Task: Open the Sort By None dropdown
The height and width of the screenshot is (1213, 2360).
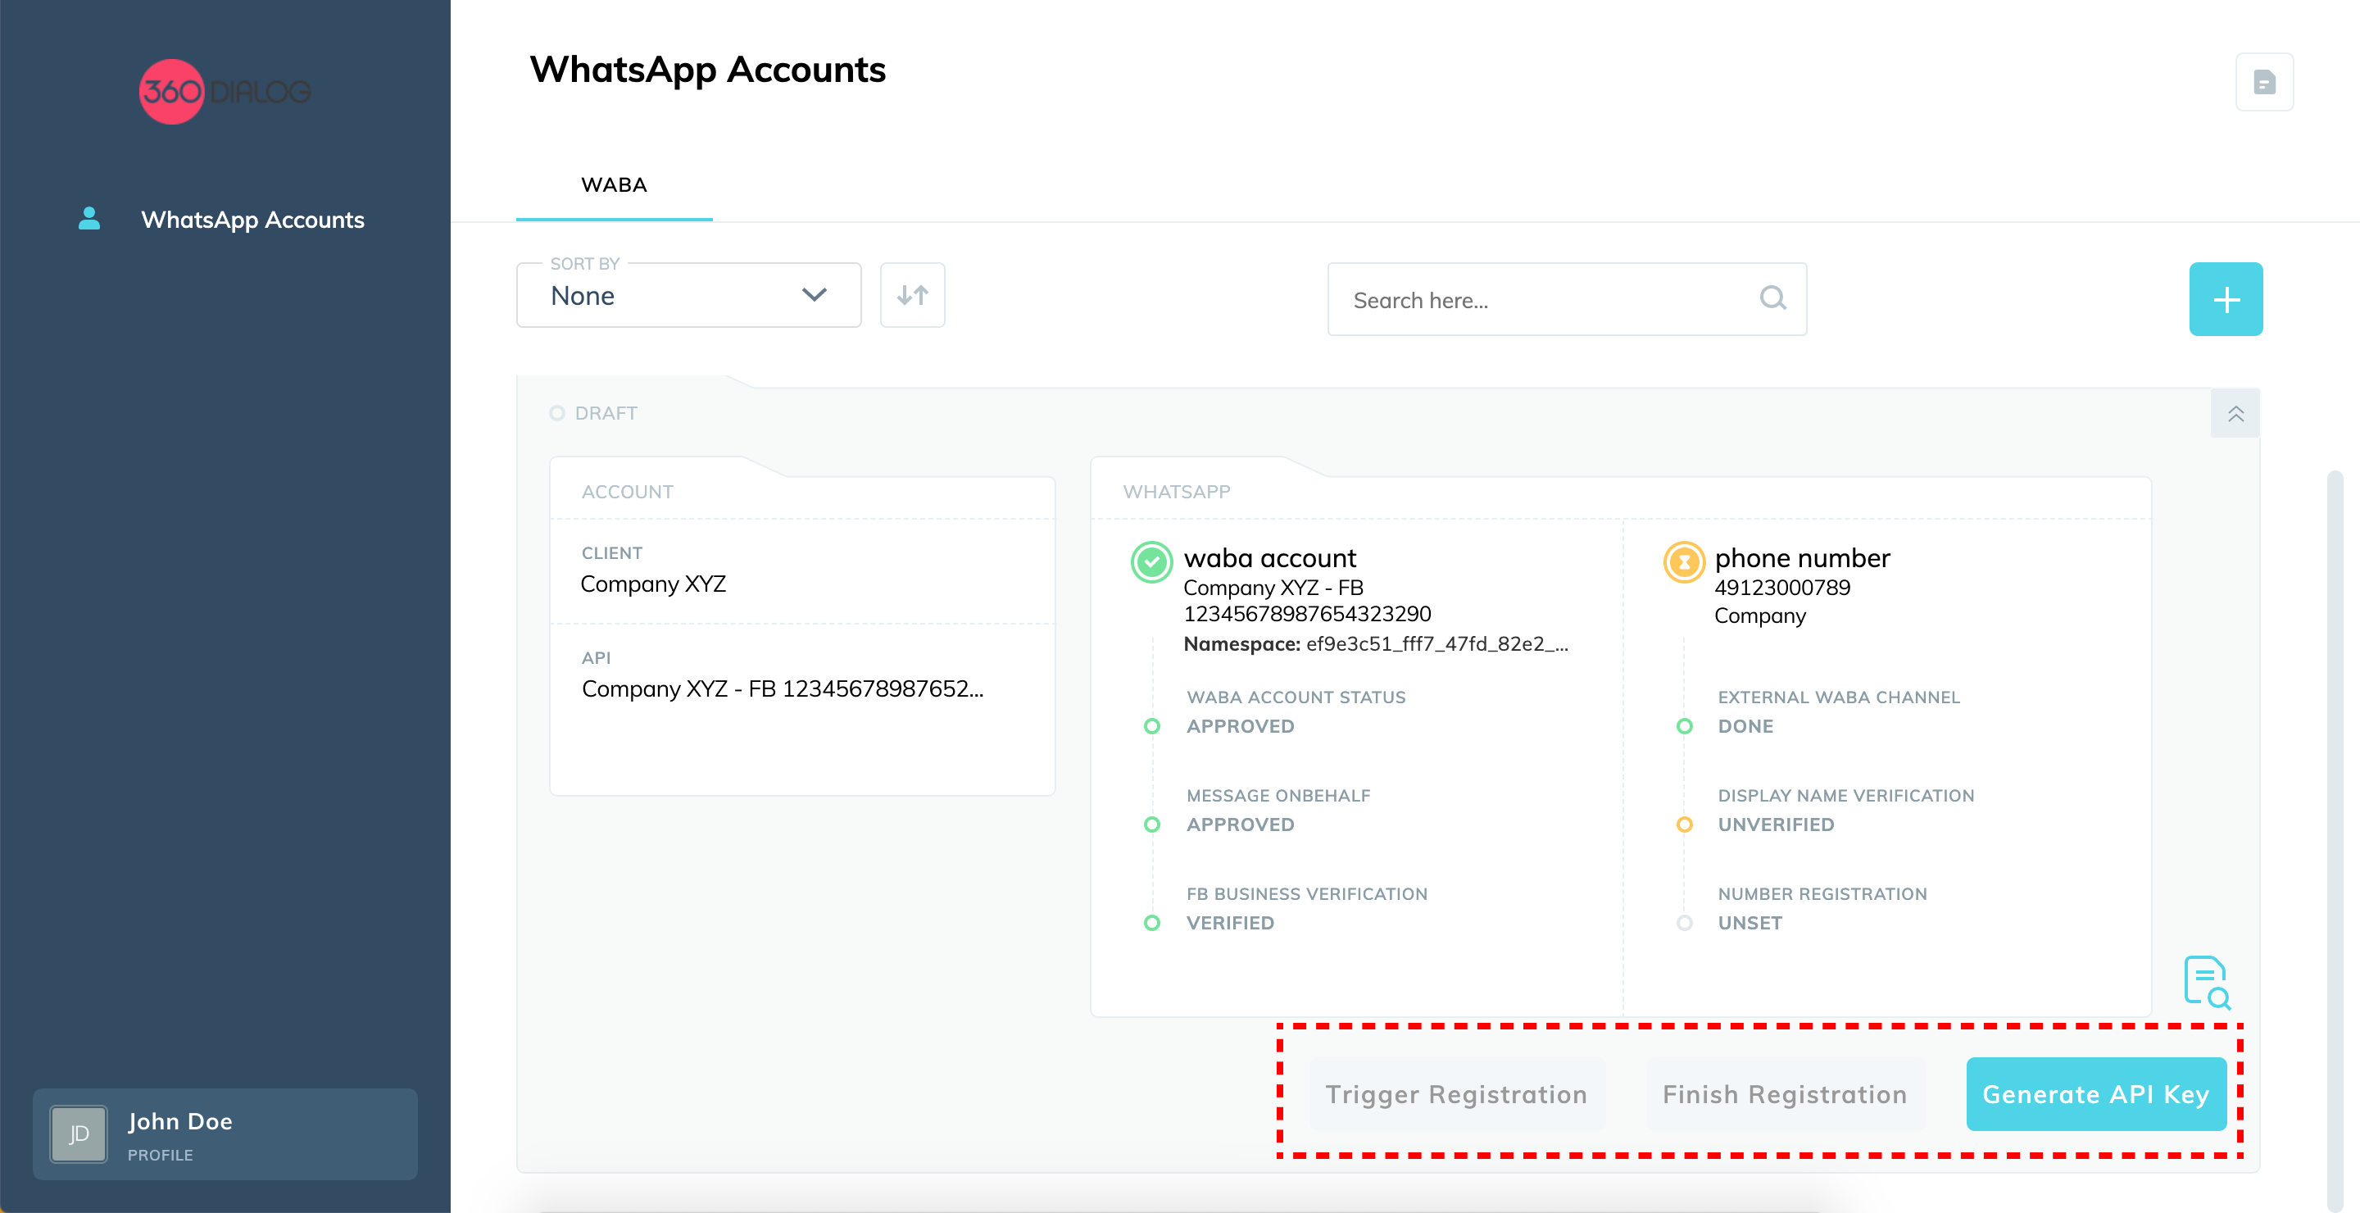Action: point(688,295)
